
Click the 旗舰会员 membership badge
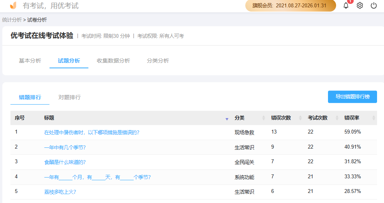click(x=291, y=6)
